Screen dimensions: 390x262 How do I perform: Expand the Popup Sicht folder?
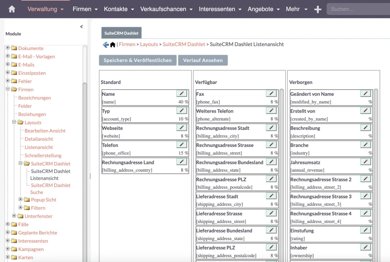tap(20, 199)
